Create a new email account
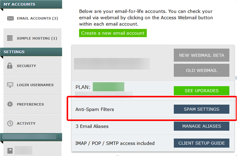 (113, 33)
